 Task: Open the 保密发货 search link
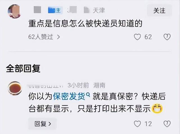coord(69,96)
